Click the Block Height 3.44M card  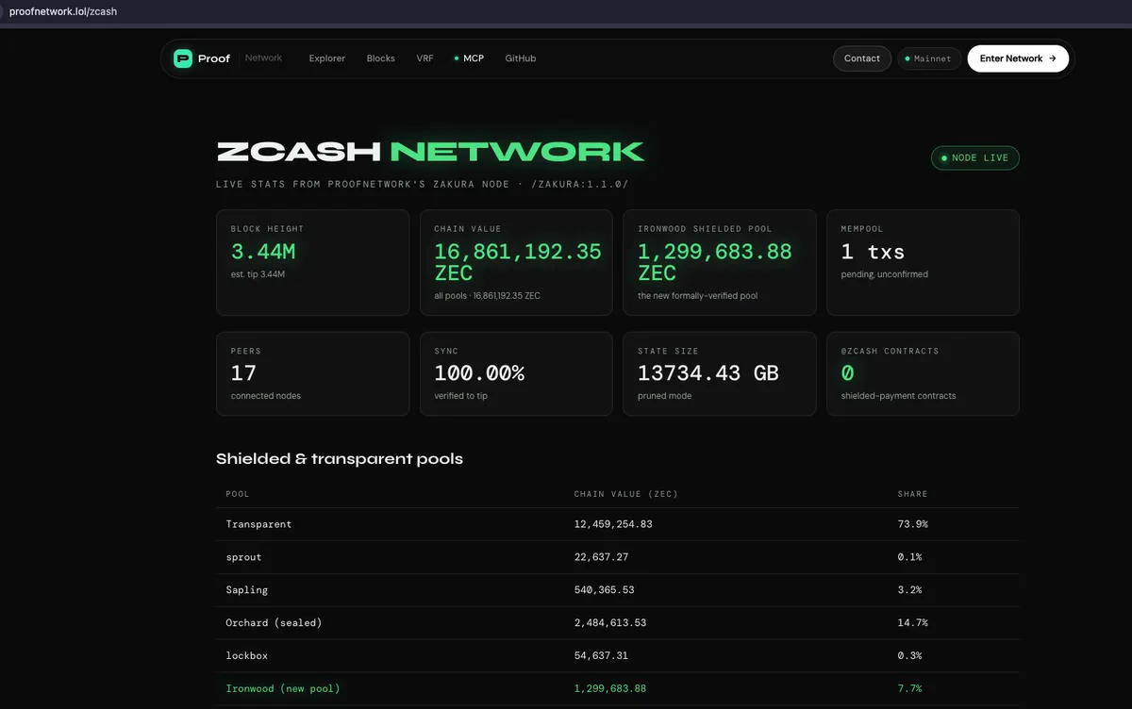312,262
